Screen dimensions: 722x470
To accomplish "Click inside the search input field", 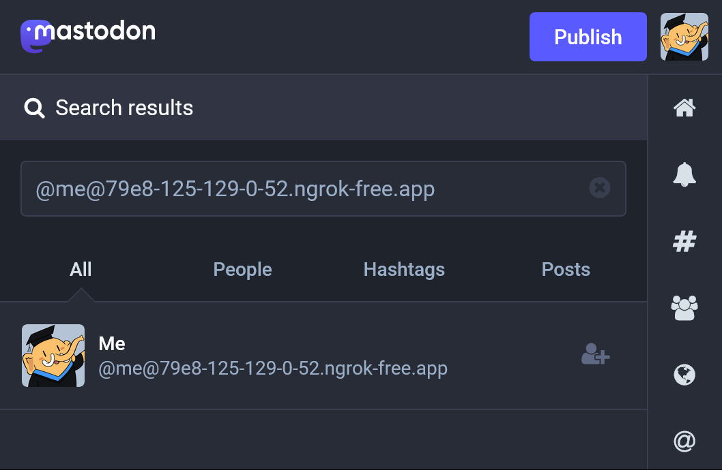I will tap(307, 188).
